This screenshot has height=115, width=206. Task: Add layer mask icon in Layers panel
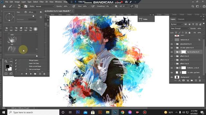pos(183,80)
